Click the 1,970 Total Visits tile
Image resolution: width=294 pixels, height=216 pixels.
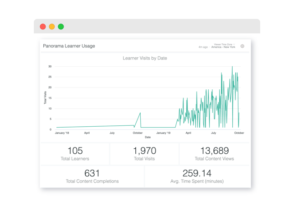[x=144, y=154]
